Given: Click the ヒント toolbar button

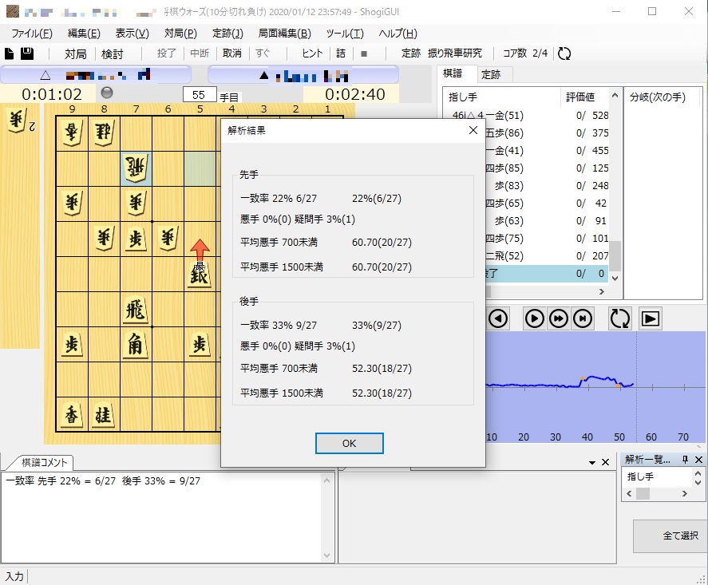Looking at the screenshot, I should (312, 53).
